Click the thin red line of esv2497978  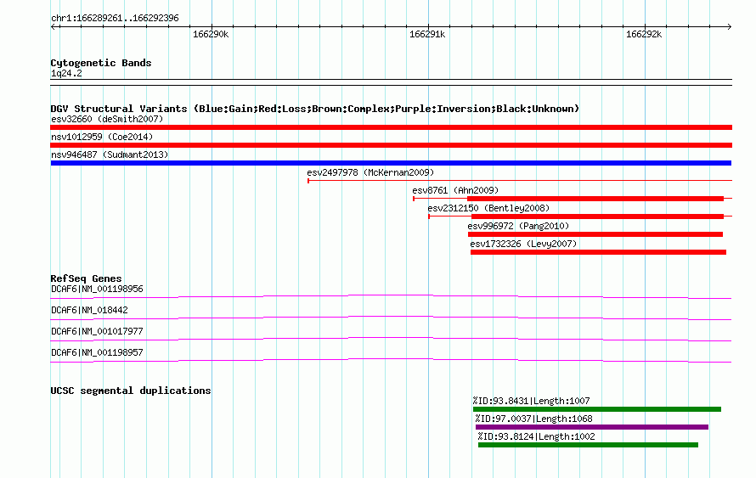520,181
